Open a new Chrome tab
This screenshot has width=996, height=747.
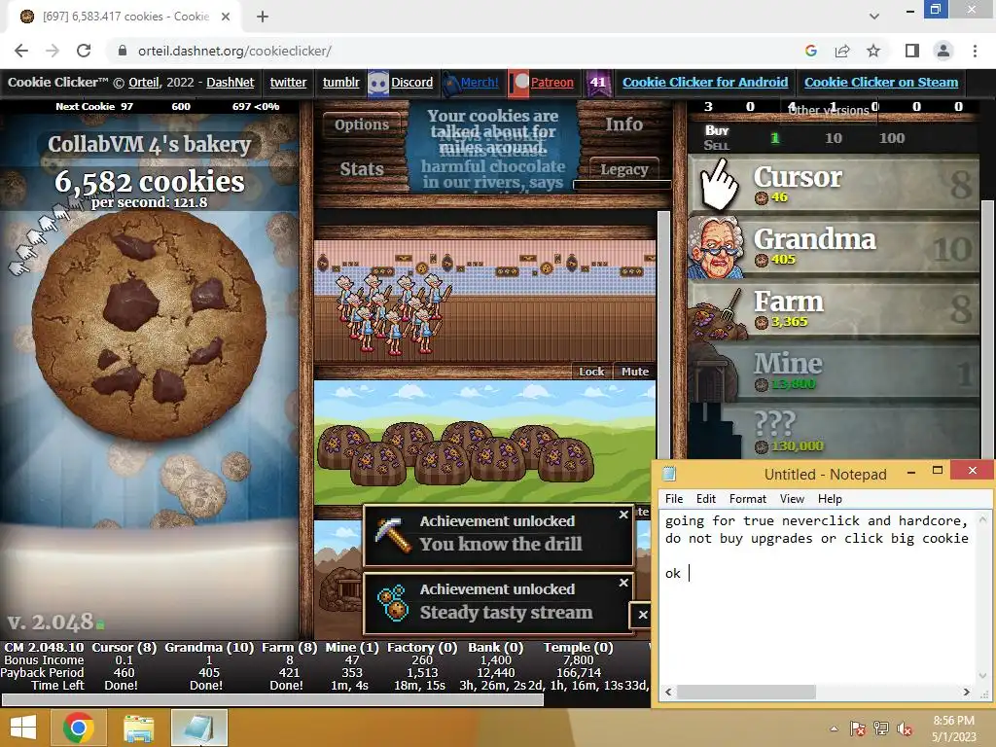click(263, 17)
